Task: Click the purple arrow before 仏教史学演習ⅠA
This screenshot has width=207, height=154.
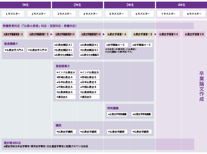Action: pyautogui.click(x=103, y=34)
